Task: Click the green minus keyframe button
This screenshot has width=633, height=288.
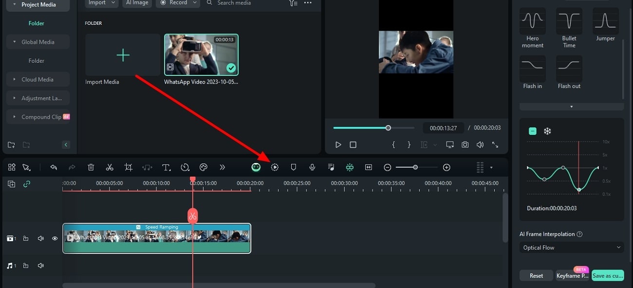Action: [x=533, y=131]
